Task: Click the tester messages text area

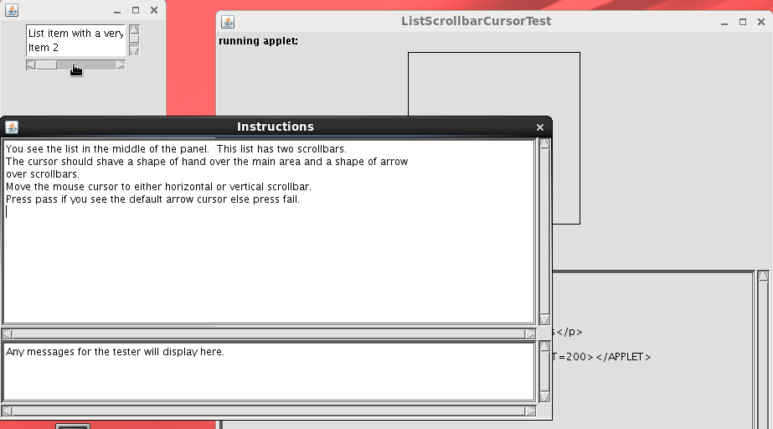Action: tap(268, 373)
